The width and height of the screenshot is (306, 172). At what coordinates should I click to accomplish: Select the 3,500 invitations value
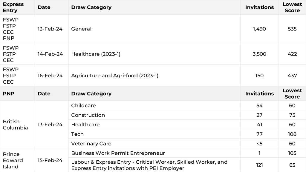[x=259, y=54]
